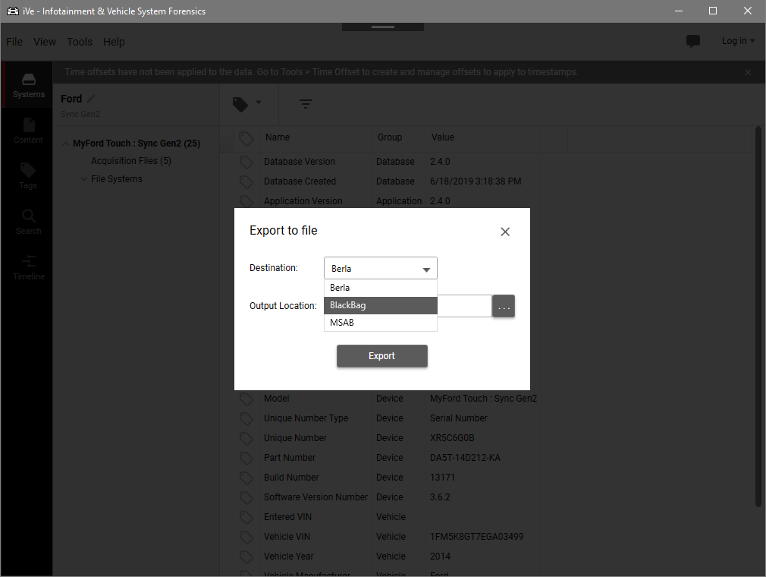Click the Output Location text field
Viewport: 766px width, 577px height.
click(x=465, y=306)
